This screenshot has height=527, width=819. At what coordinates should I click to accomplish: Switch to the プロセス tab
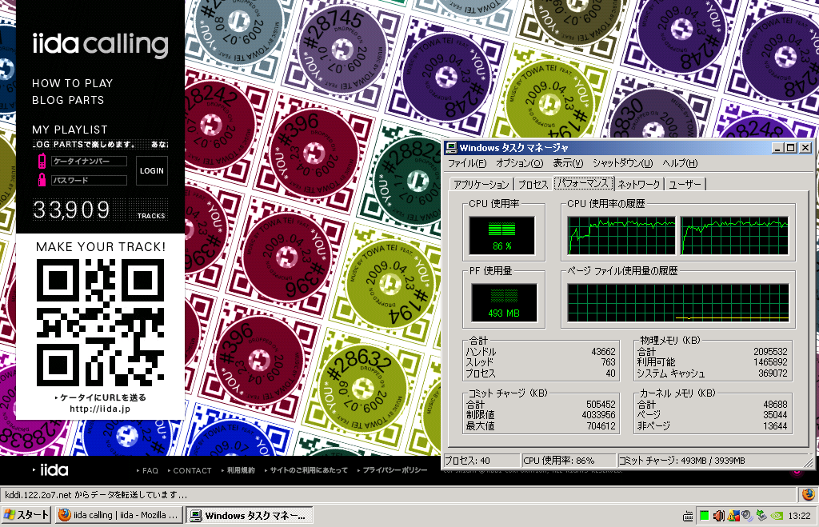(x=533, y=185)
